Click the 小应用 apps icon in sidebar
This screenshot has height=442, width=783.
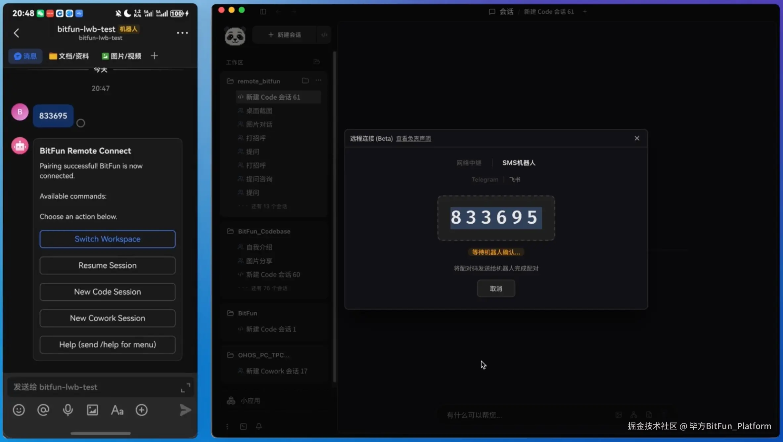tap(231, 401)
